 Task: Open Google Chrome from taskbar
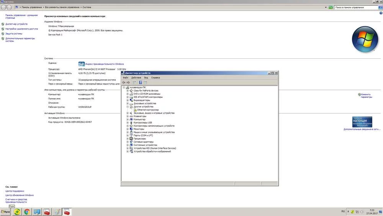(27, 212)
